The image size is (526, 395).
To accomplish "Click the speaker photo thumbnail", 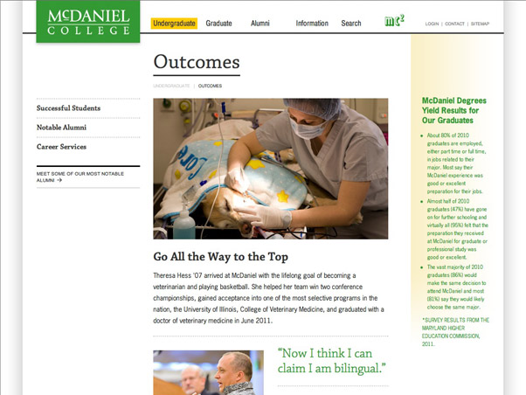I will 208,372.
